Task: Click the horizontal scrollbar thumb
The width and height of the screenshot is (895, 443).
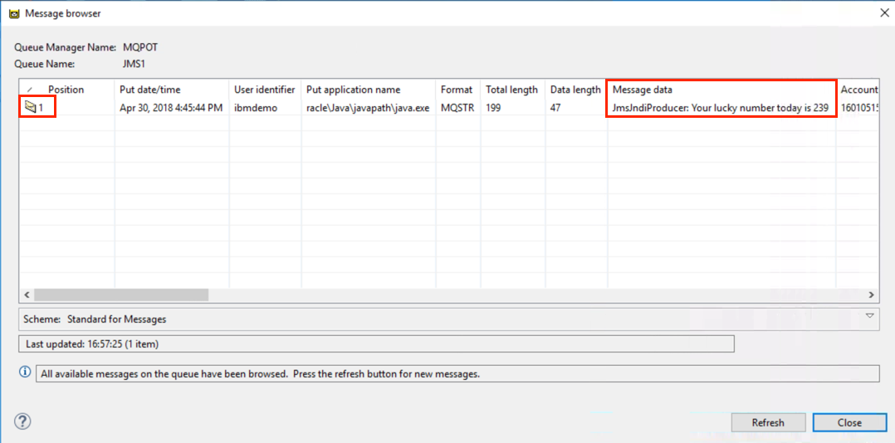Action: pyautogui.click(x=121, y=295)
